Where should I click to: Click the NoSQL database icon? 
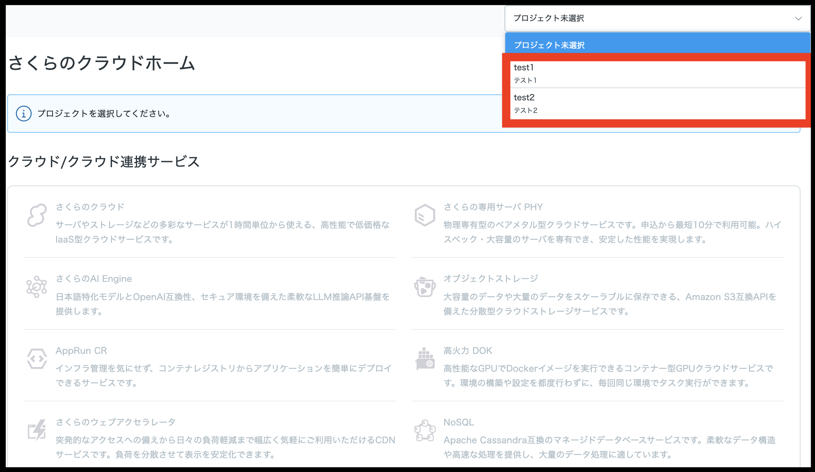pos(425,430)
